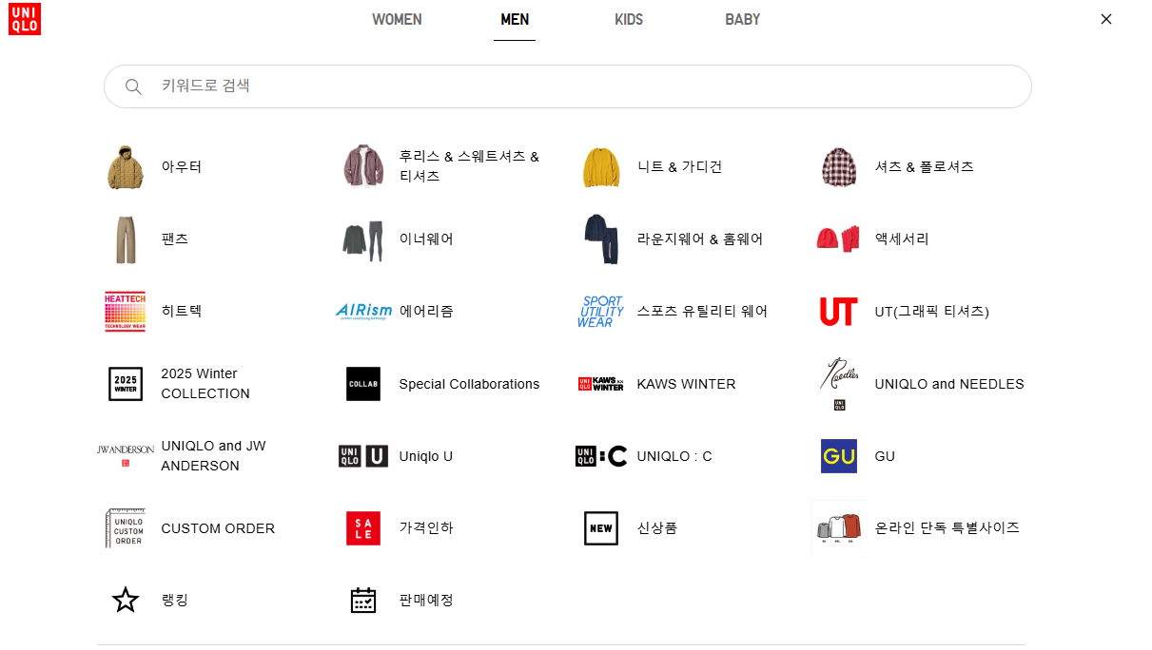Open Special Collaborations text link
Viewport: 1152px width, 650px height.
click(x=469, y=384)
